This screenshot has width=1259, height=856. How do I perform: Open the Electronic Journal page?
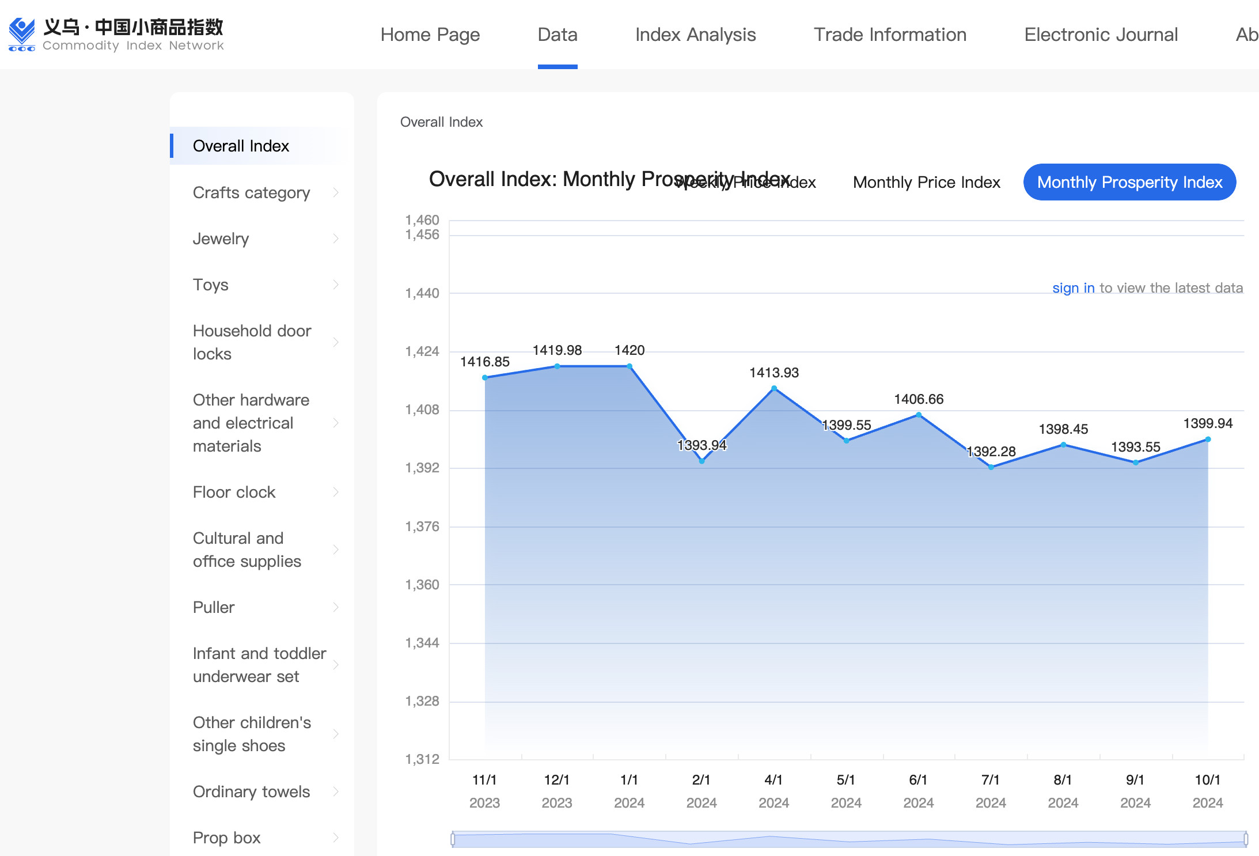click(1101, 35)
